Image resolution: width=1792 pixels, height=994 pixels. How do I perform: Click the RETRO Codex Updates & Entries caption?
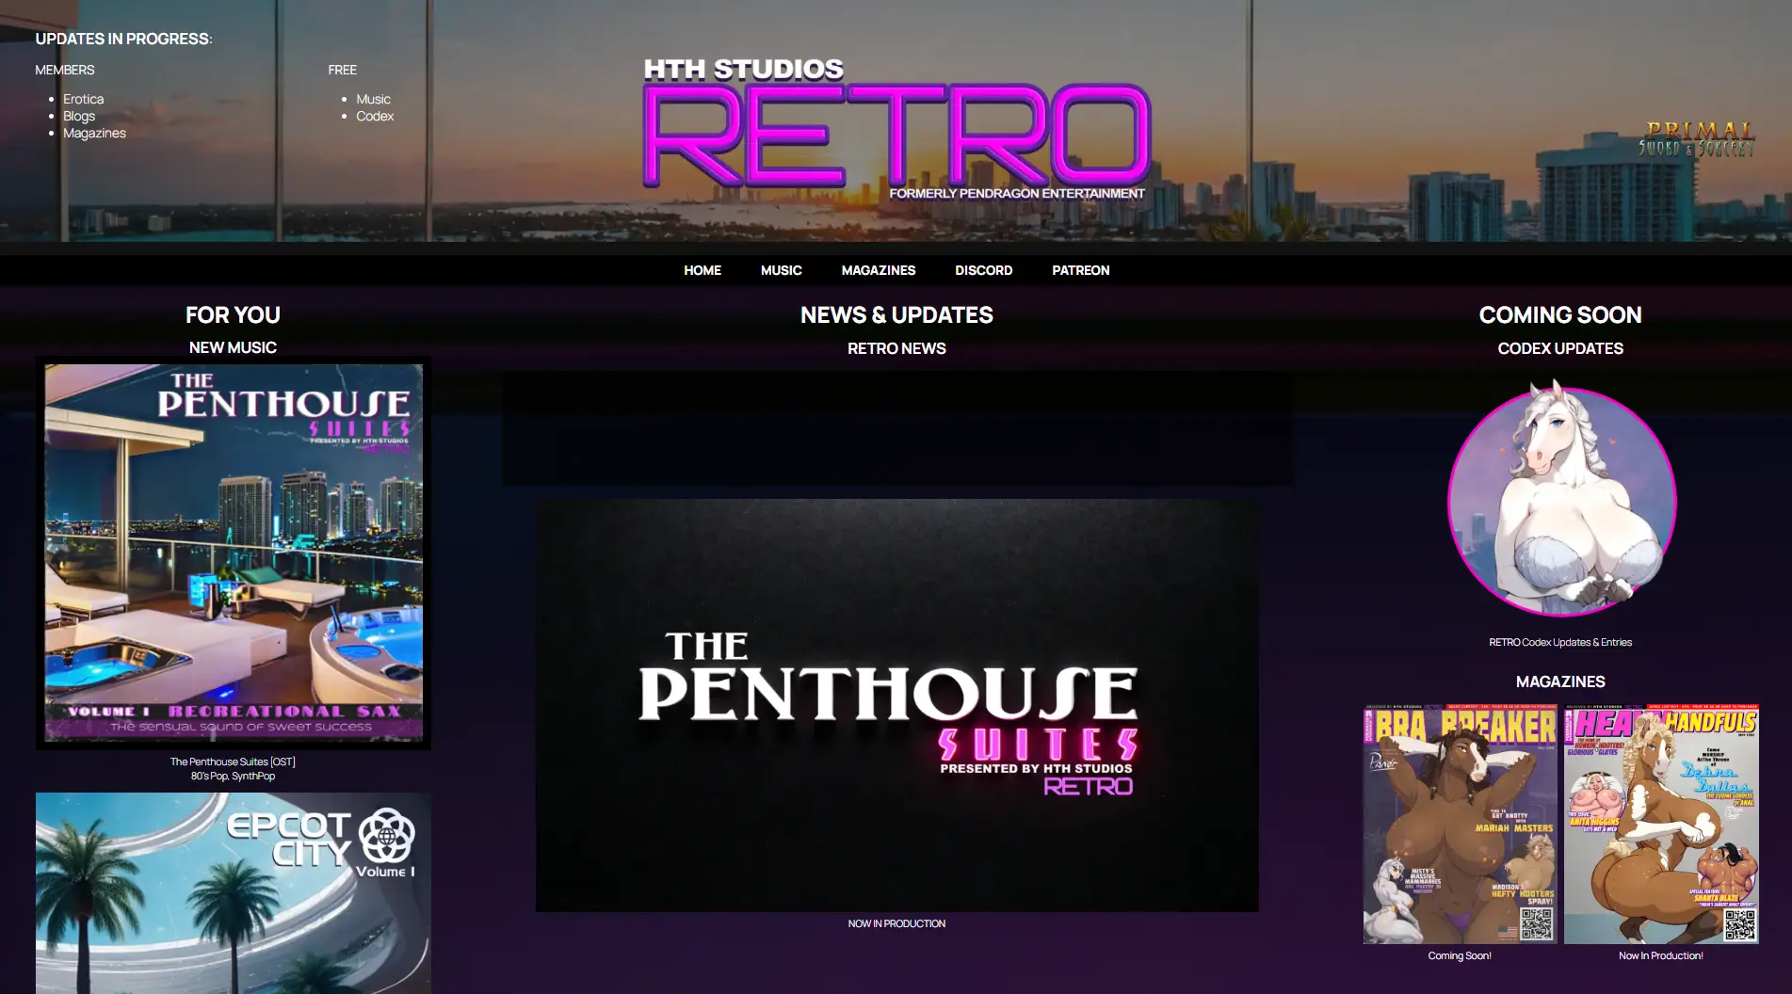point(1560,642)
